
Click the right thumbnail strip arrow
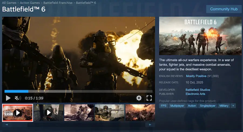[x=150, y=124]
